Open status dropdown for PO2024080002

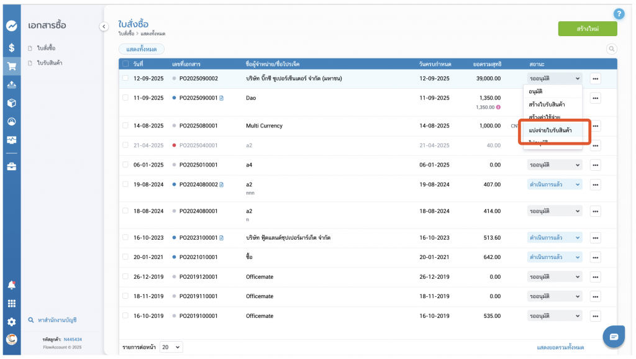(555, 184)
